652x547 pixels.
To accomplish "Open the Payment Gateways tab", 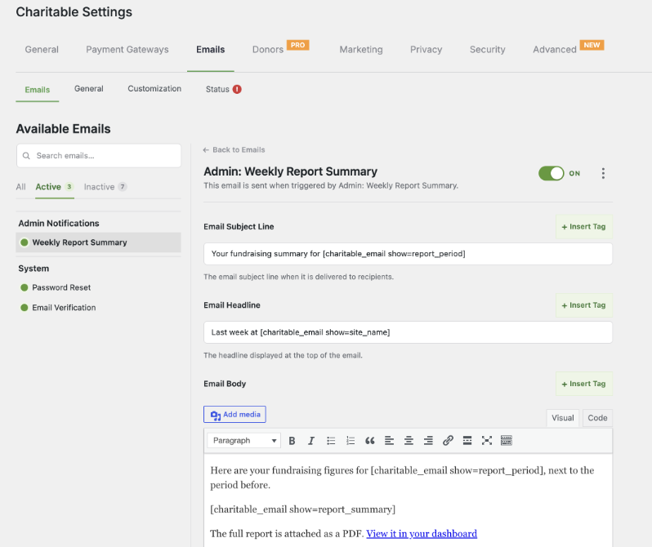I will (x=127, y=50).
